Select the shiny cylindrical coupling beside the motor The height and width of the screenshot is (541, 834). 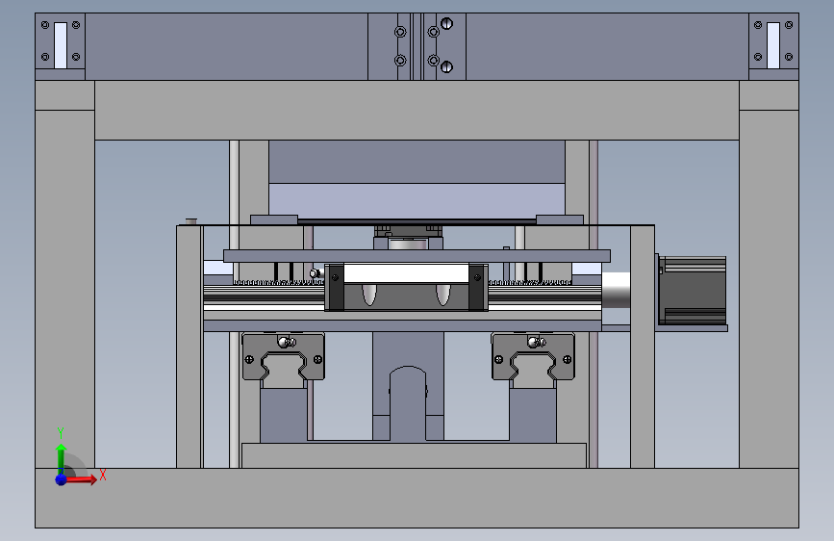[x=616, y=291]
